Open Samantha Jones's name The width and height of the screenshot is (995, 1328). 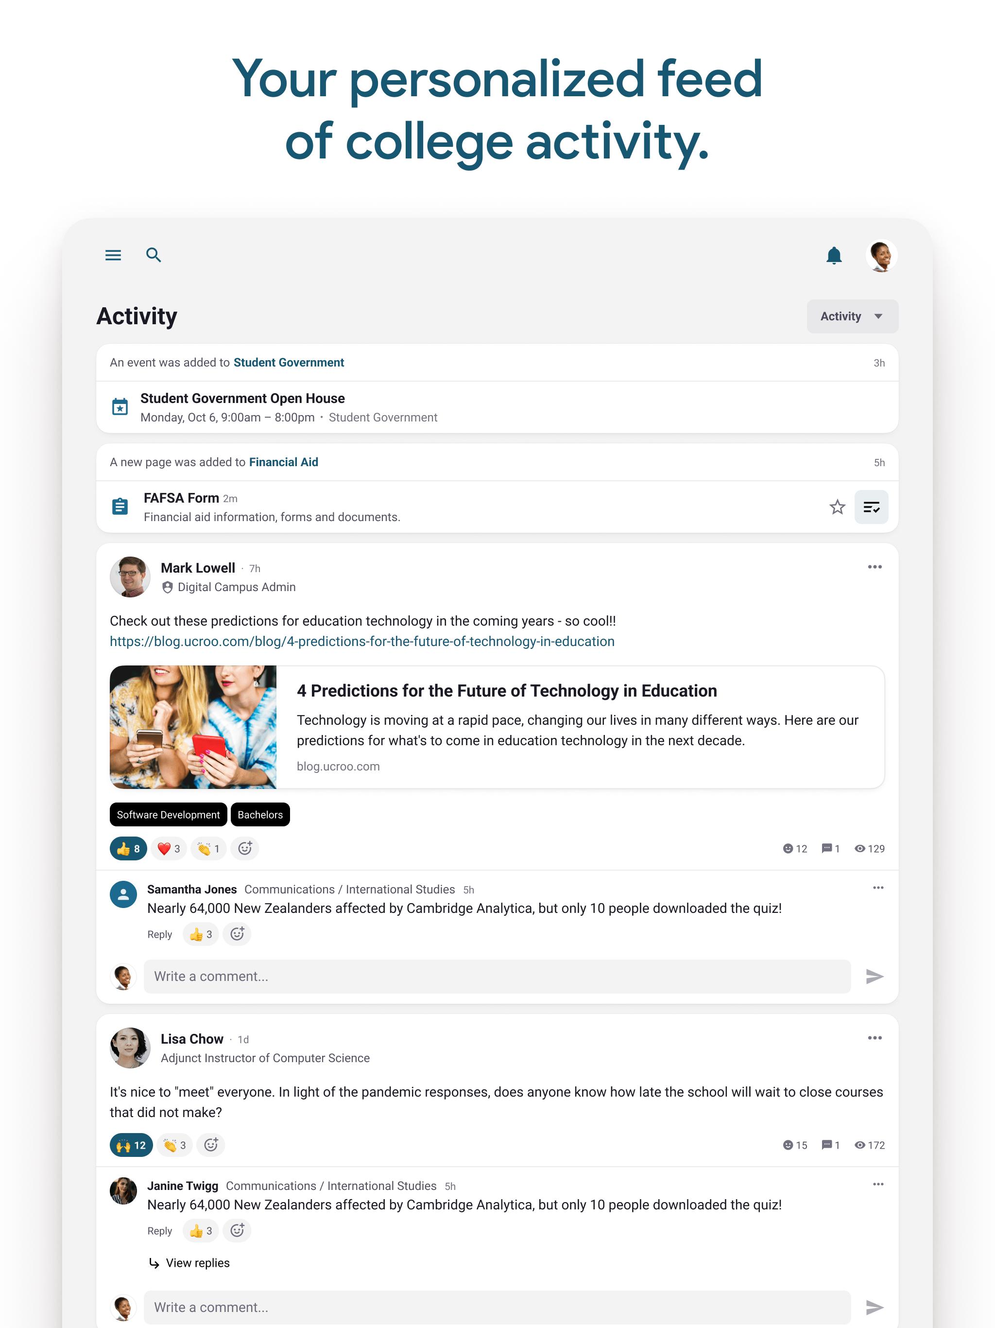pos(192,889)
